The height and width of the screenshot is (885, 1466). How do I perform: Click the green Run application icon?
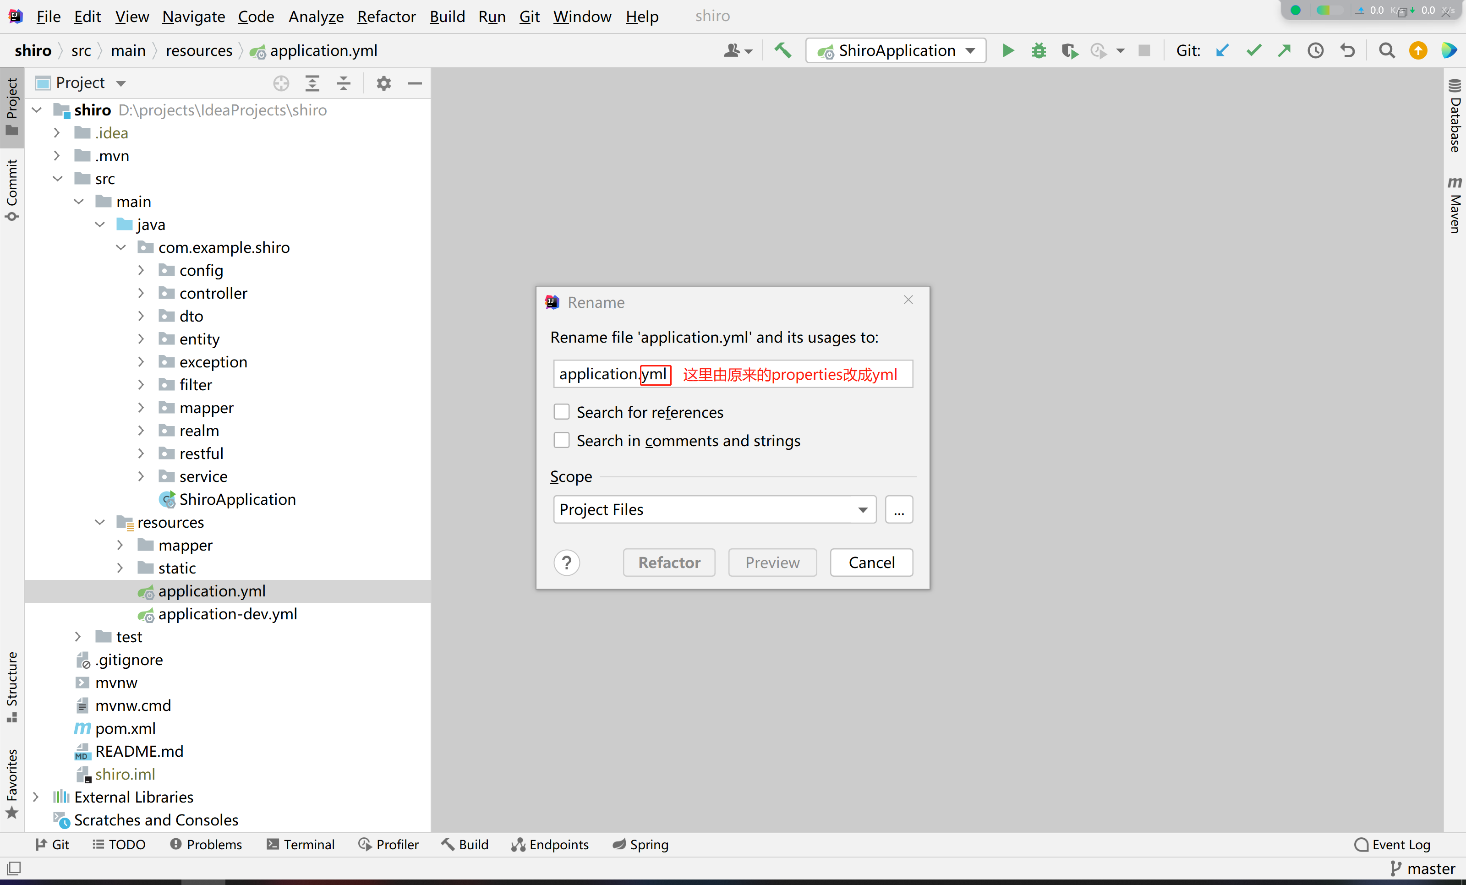[x=1007, y=50]
